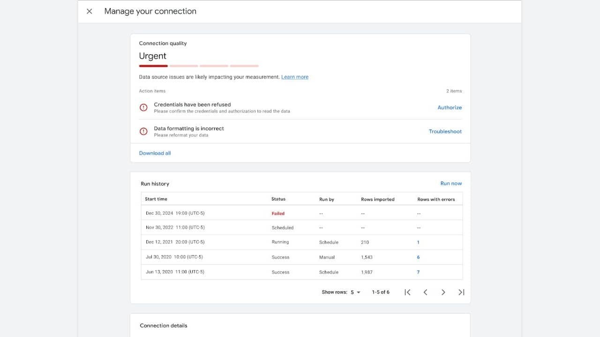Viewport: 600px width, 337px height.
Task: Click Run now in Run history
Action: (451, 183)
